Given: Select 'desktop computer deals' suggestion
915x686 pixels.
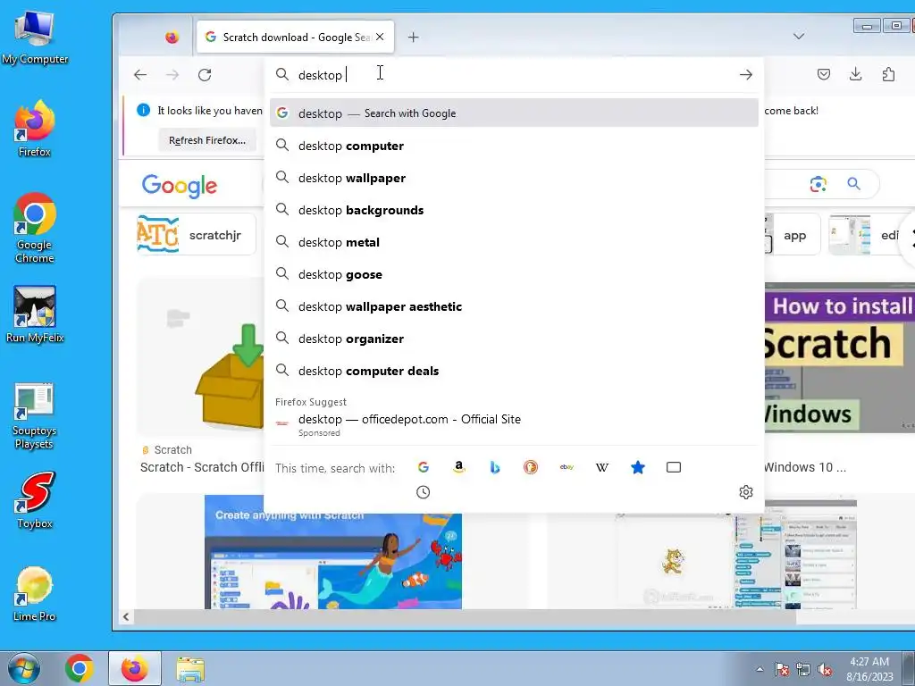Looking at the screenshot, I should tap(514, 371).
